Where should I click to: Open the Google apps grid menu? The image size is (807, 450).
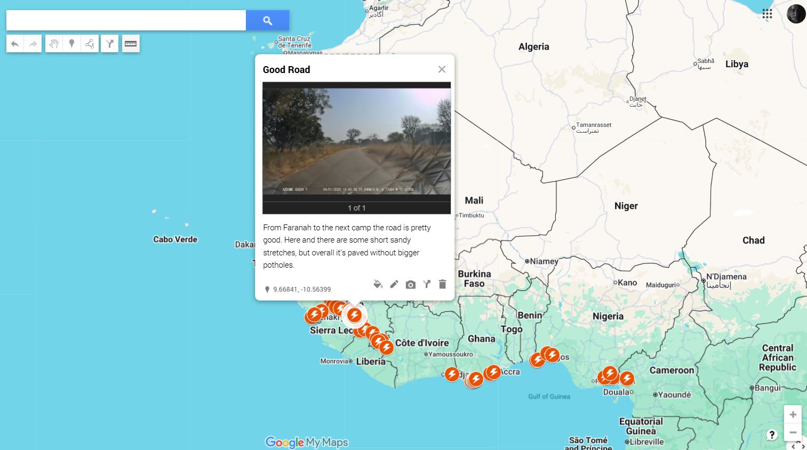(767, 14)
